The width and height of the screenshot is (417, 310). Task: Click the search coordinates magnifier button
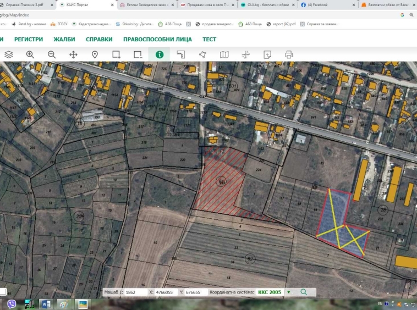[304, 292]
